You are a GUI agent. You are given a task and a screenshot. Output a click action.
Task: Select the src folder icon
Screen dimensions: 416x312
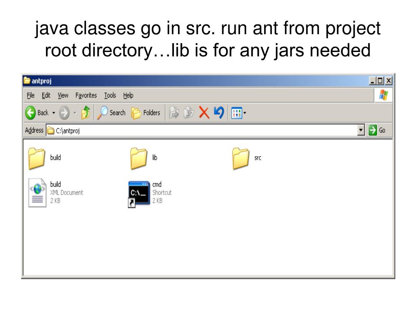coord(240,158)
